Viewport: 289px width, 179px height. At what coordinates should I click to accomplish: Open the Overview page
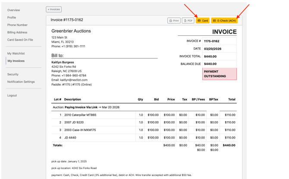point(13,10)
